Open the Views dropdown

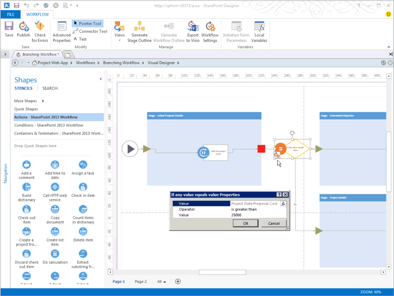119,31
